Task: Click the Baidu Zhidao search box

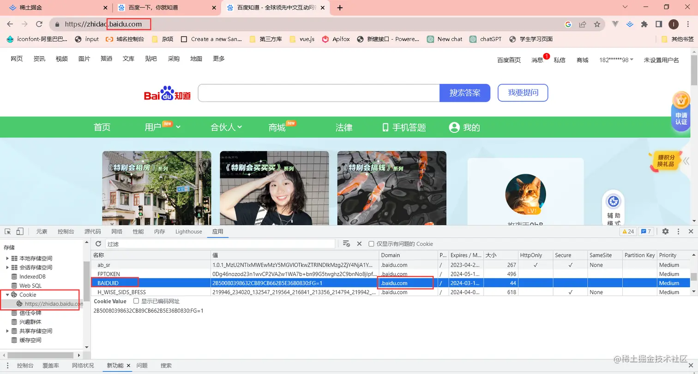Action: [319, 93]
